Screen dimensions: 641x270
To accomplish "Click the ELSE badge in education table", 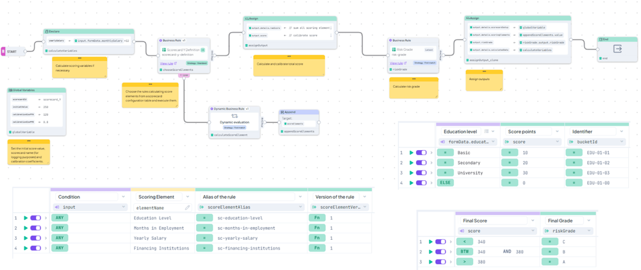I will click(x=445, y=183).
